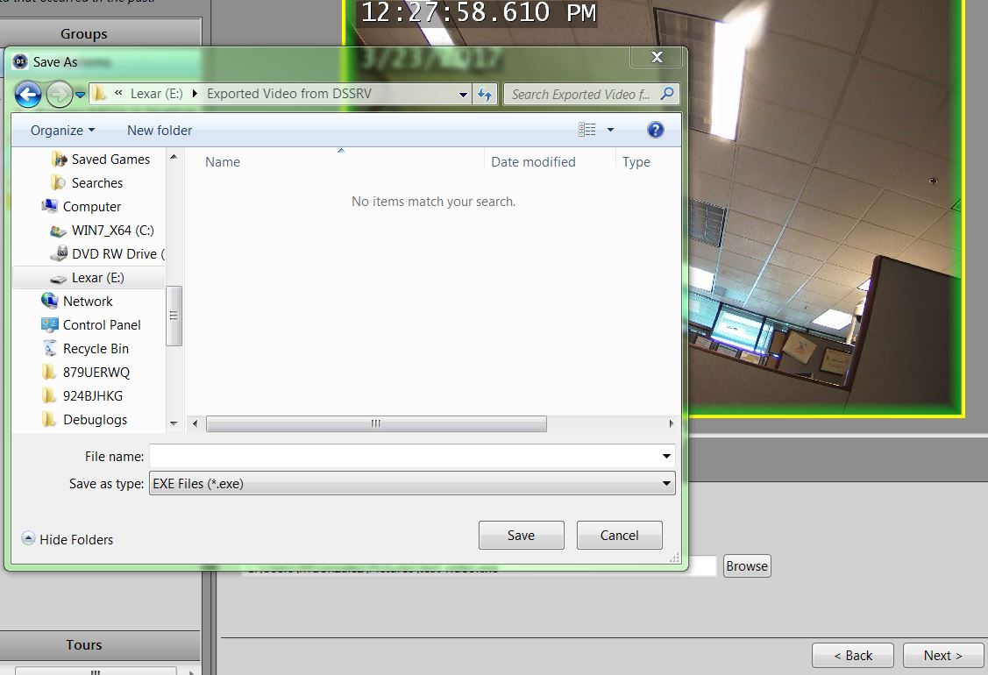This screenshot has height=675, width=988.
Task: Open Help via the question mark icon
Action: 655,130
